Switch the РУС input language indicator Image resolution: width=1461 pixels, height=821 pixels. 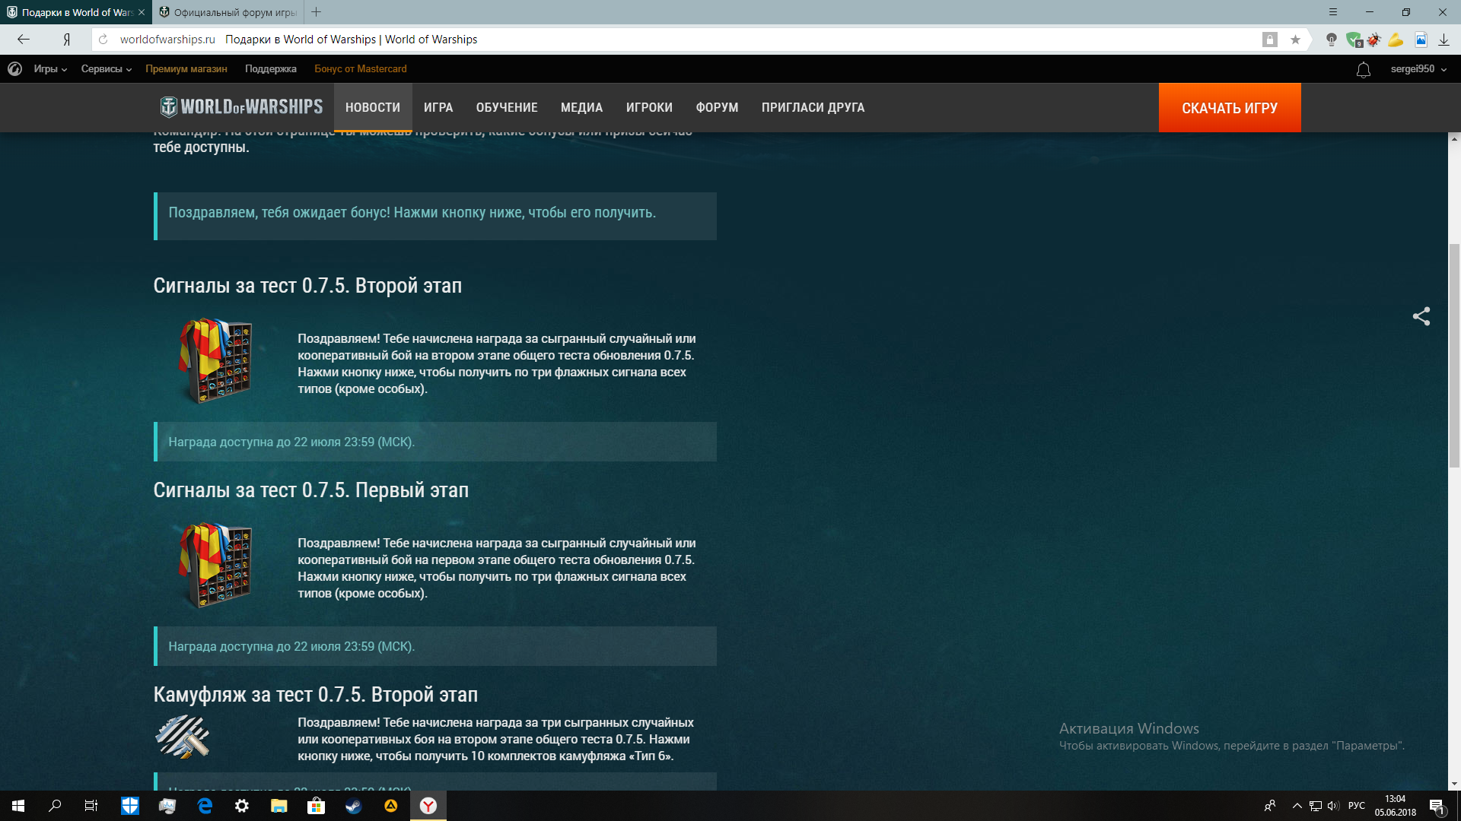(x=1357, y=806)
